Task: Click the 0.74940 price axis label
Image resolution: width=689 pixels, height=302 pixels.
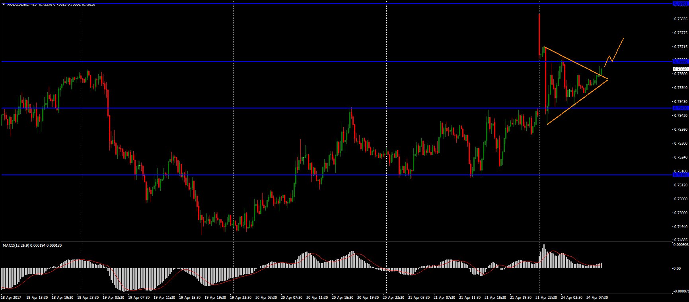Action: point(681,226)
